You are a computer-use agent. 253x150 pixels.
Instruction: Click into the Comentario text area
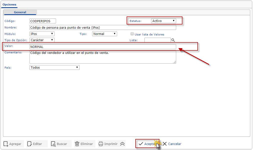pyautogui.click(x=103, y=57)
